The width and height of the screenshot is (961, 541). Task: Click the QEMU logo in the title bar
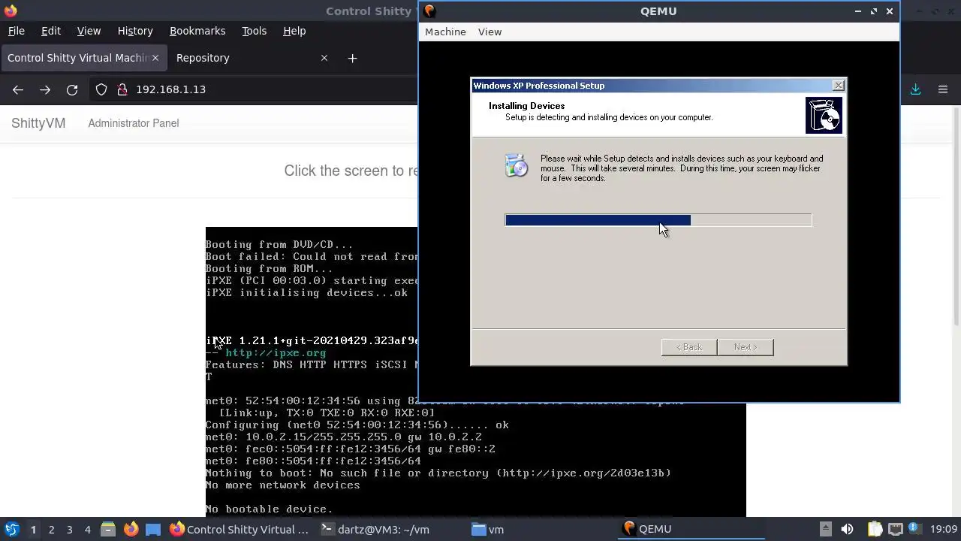(429, 11)
